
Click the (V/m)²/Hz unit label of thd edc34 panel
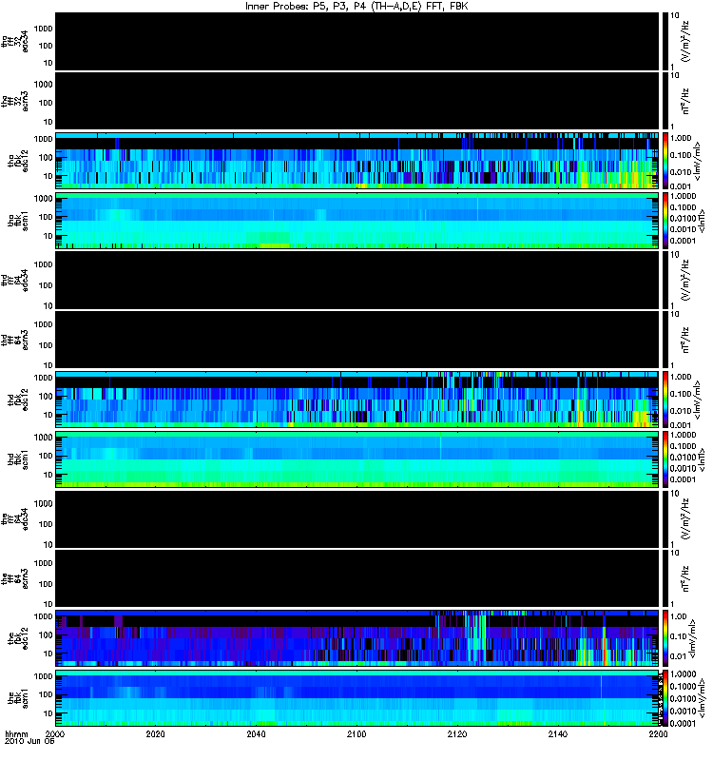(x=685, y=280)
